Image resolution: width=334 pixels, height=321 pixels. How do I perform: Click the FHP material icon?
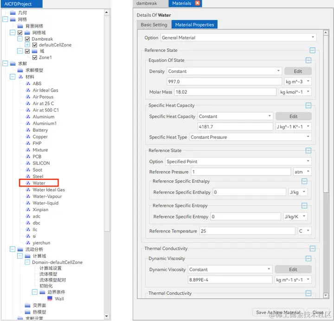pos(28,143)
